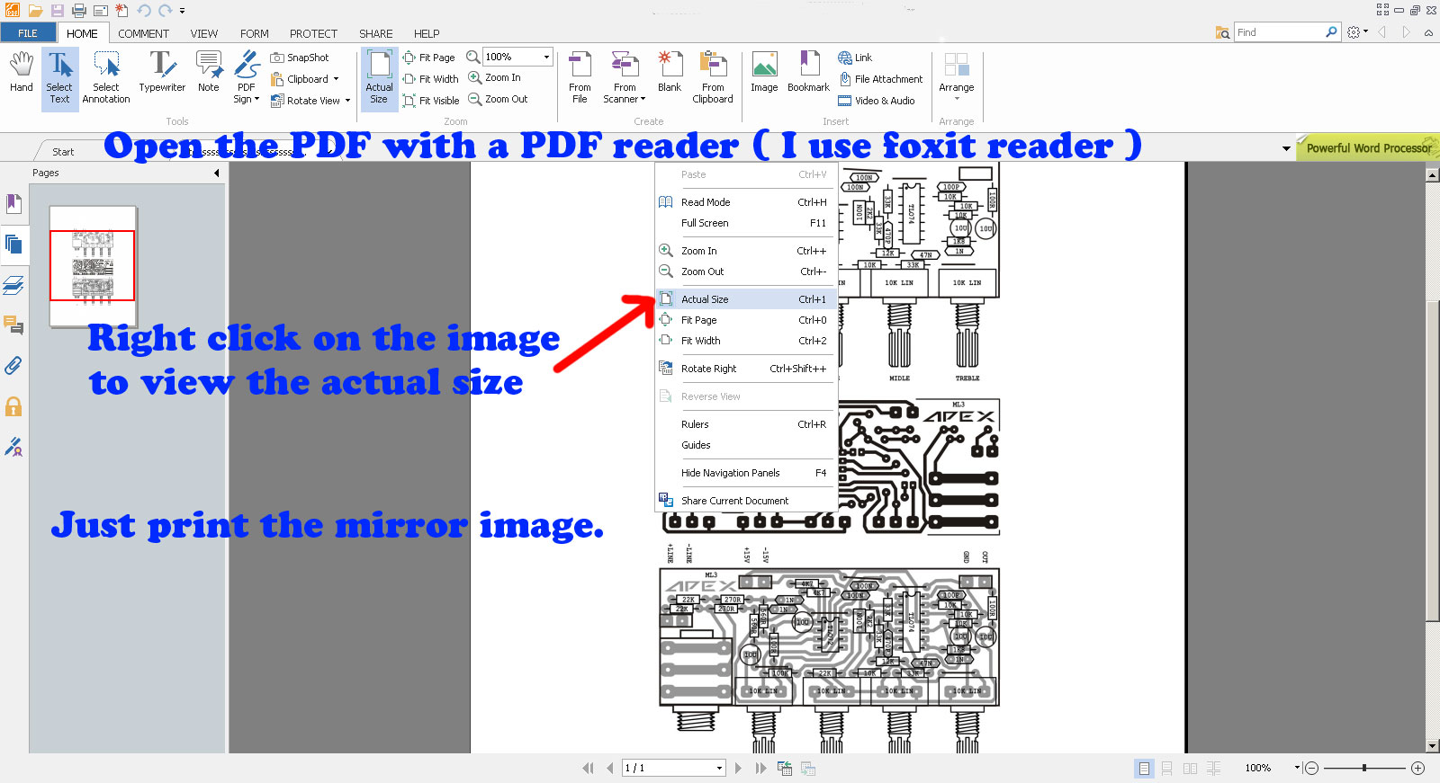Expand the quick access toolbar customize arrow
The image size is (1440, 783).
182,11
